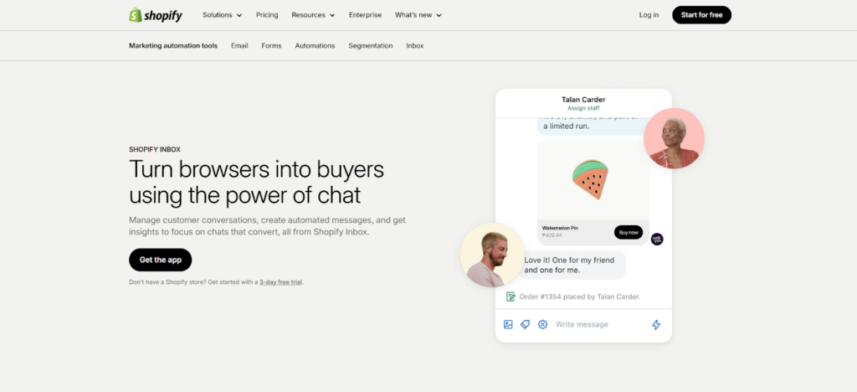Click the Write message input field

pos(594,324)
